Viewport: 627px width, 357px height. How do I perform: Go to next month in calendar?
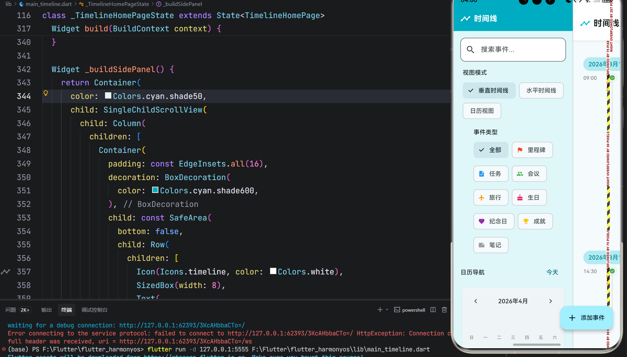[551, 301]
